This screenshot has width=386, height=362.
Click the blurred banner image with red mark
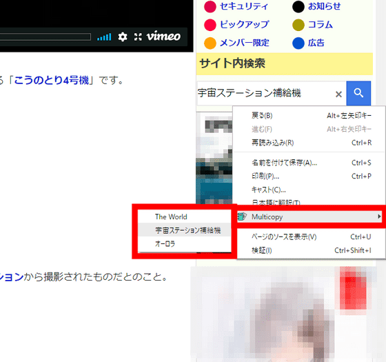283,314
